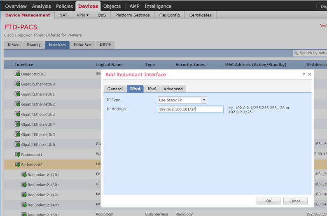Open the dialog help question mark
327x216 pixels.
304,74
